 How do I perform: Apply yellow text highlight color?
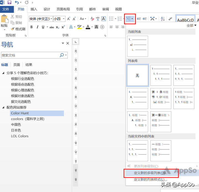pos(79,27)
